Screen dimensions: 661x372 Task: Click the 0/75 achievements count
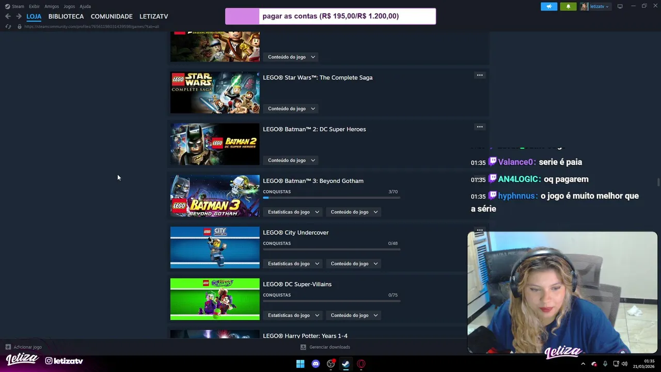[393, 295]
